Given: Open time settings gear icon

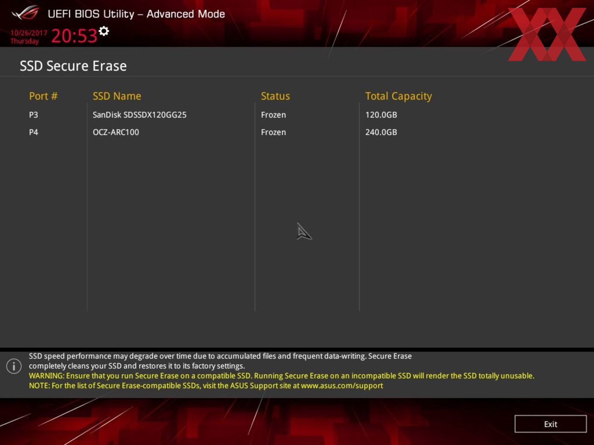Looking at the screenshot, I should point(104,31).
